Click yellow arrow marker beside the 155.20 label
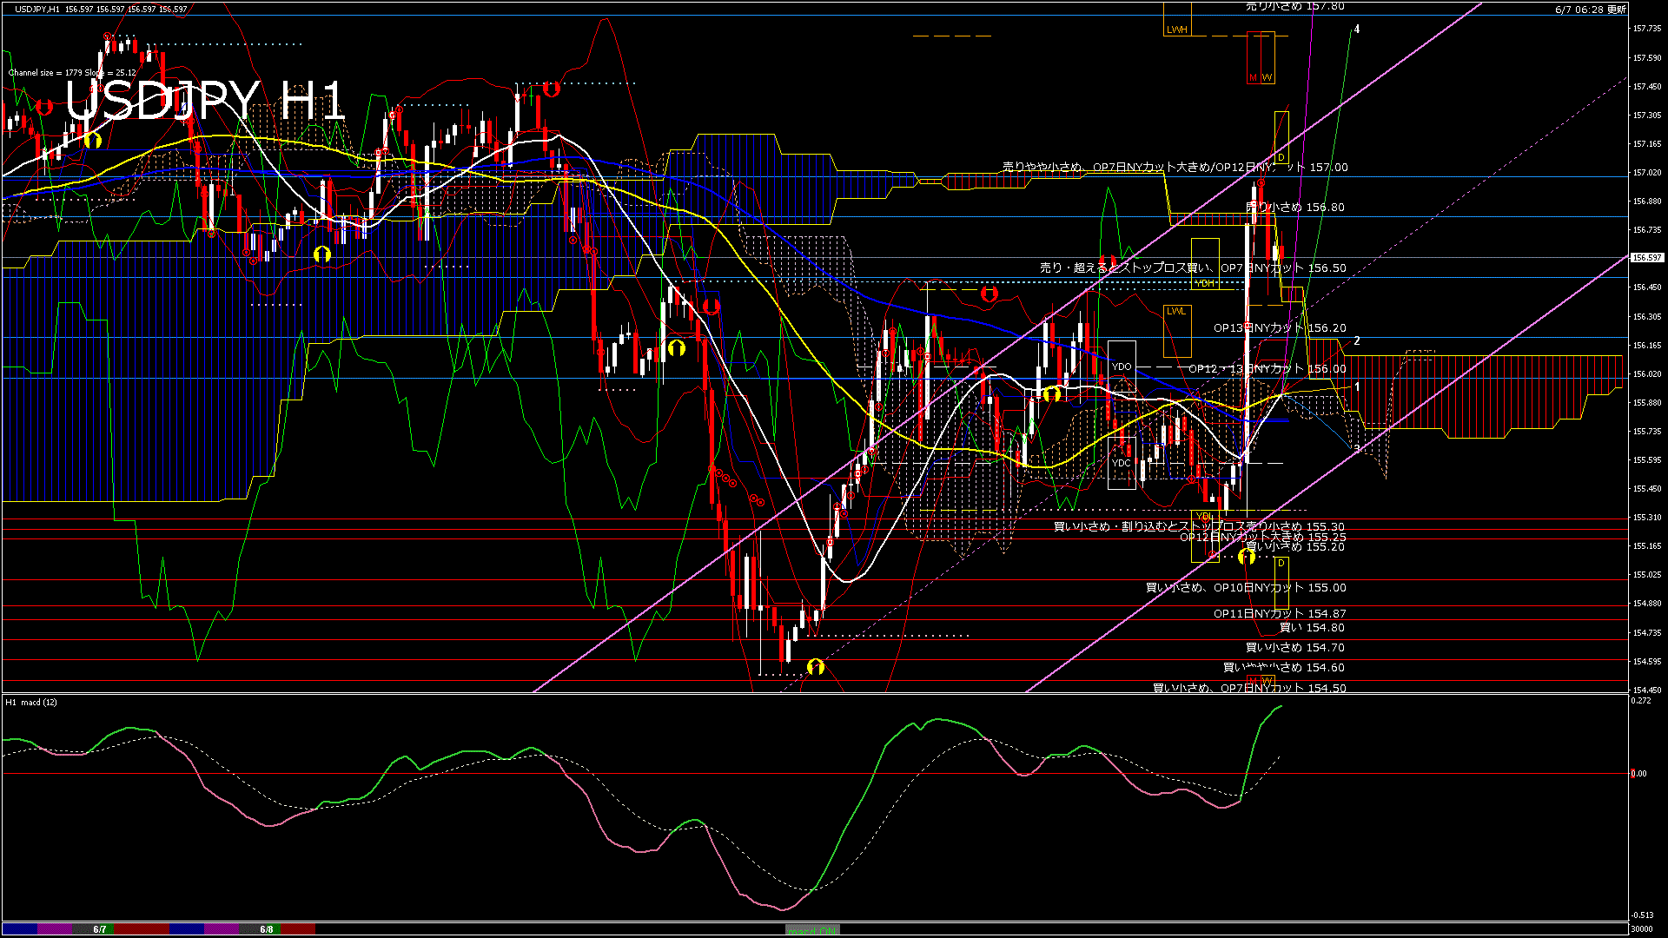Image resolution: width=1668 pixels, height=938 pixels. [1246, 556]
